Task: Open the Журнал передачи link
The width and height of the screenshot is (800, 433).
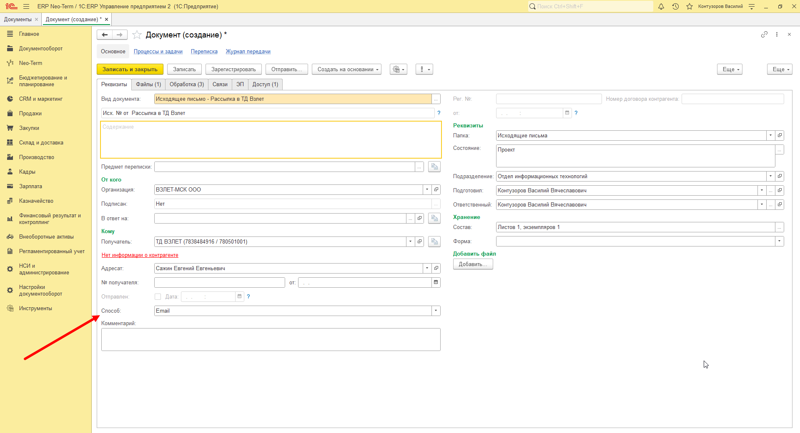Action: click(x=248, y=52)
